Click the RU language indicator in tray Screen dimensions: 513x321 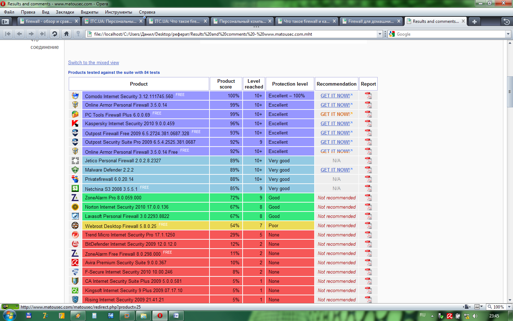click(423, 315)
